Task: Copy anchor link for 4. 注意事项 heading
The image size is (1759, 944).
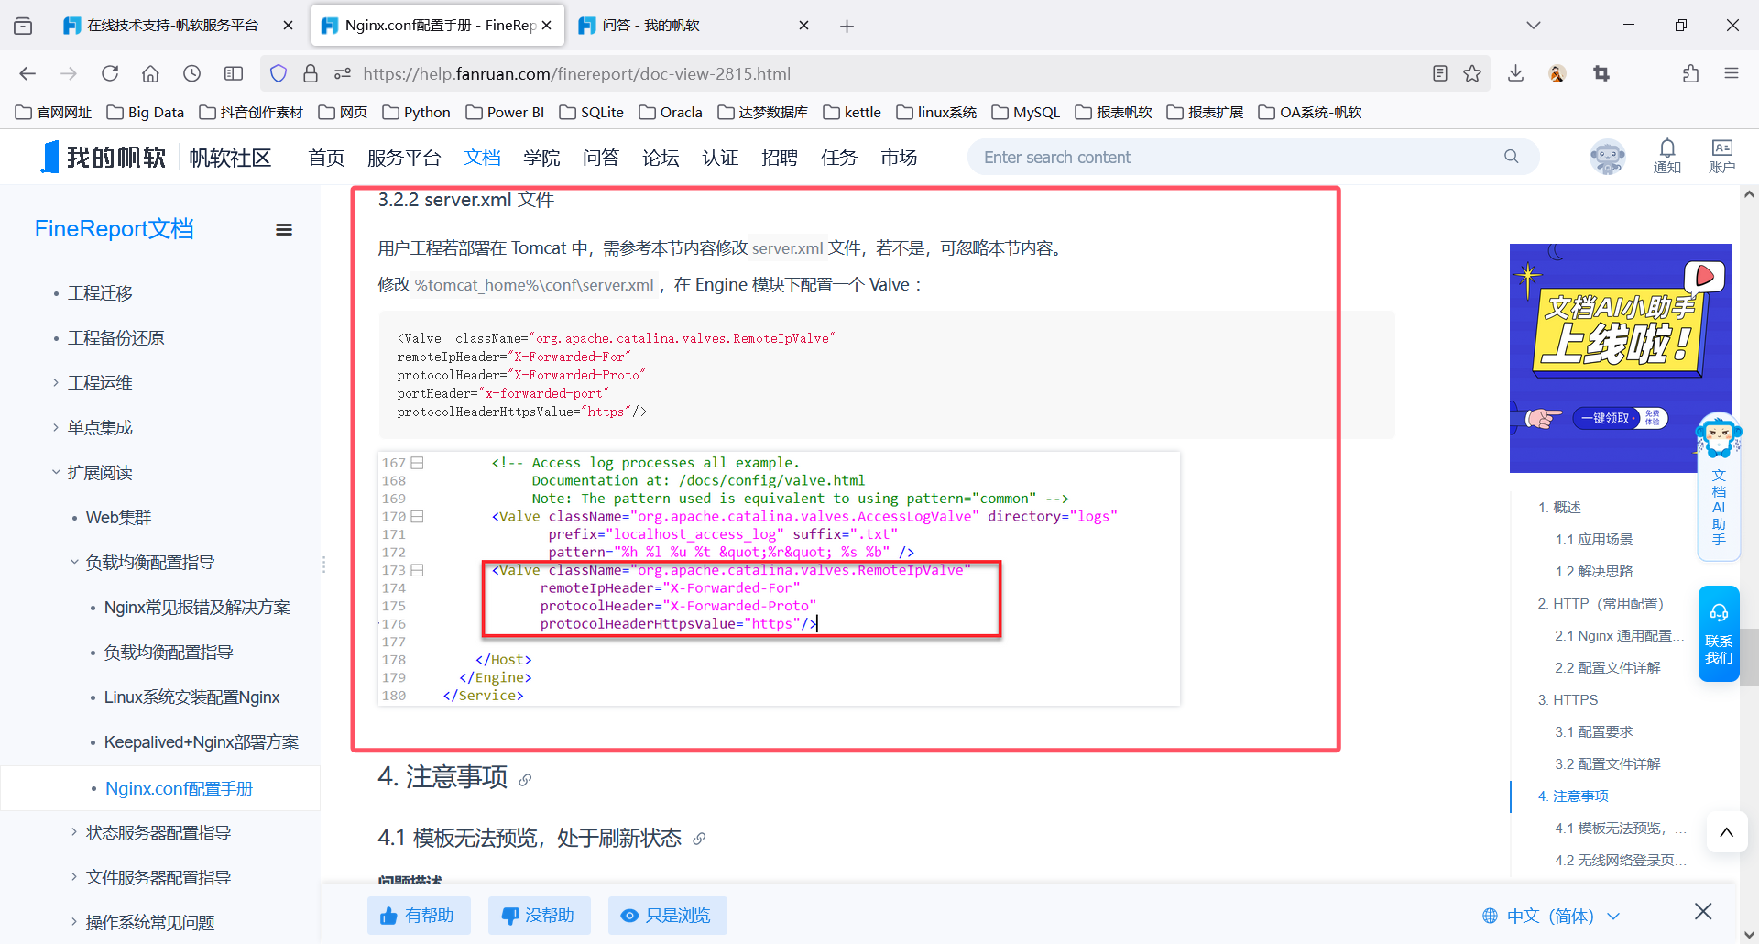Action: click(525, 780)
